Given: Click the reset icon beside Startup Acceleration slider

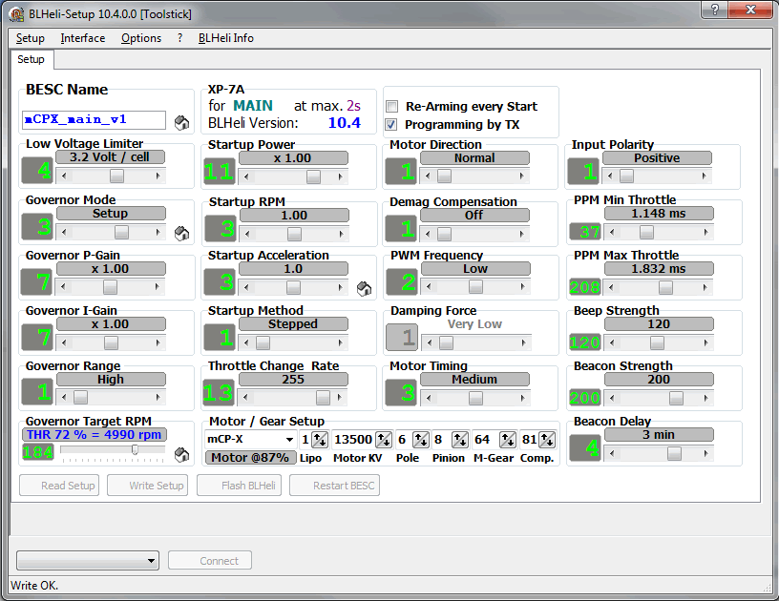Looking at the screenshot, I should [x=364, y=288].
